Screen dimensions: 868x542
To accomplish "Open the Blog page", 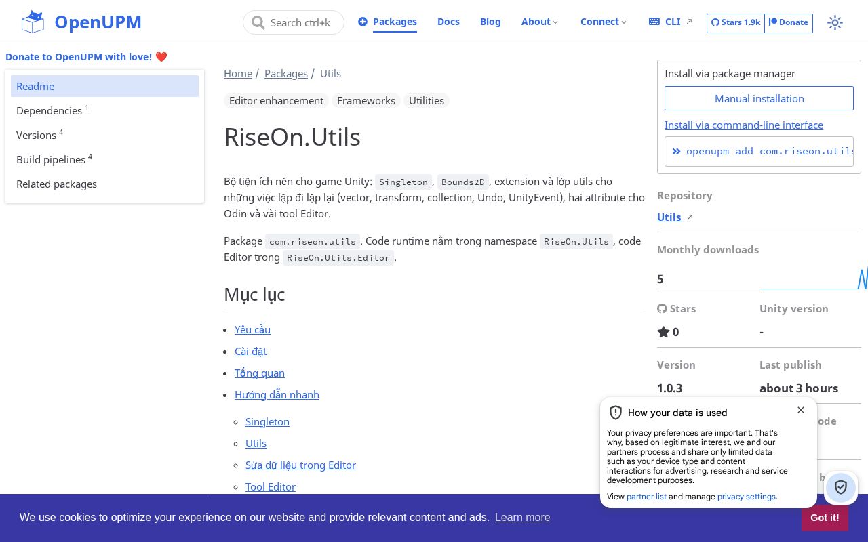I will 490,22.
